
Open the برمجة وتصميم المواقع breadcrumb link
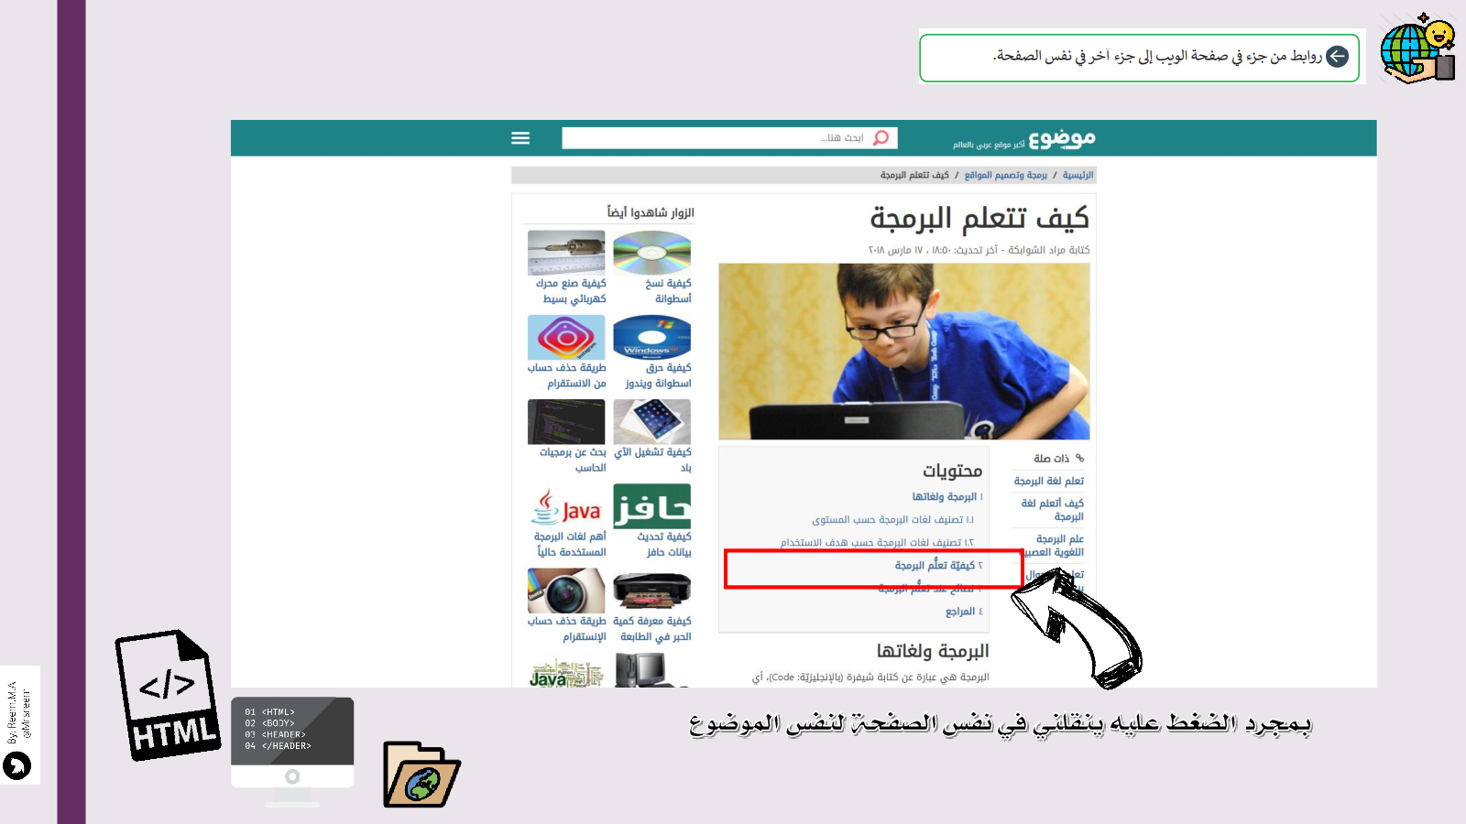click(x=1005, y=175)
